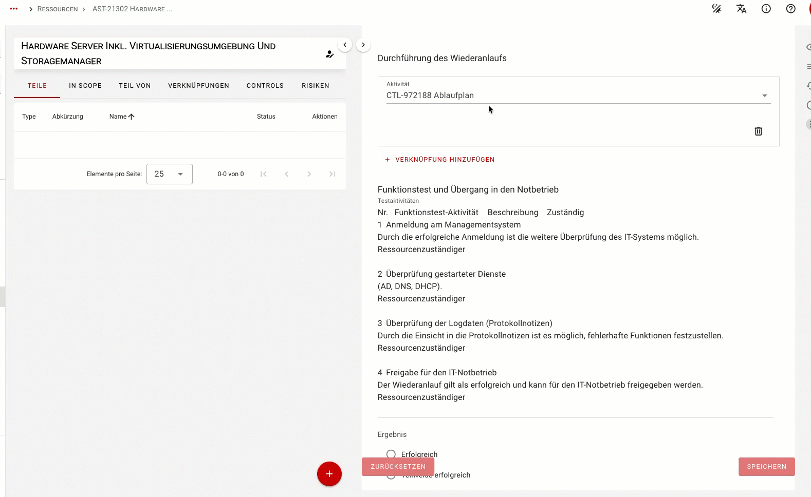811x497 pixels.
Task: Collapse panel with left chevron button
Action: (345, 45)
